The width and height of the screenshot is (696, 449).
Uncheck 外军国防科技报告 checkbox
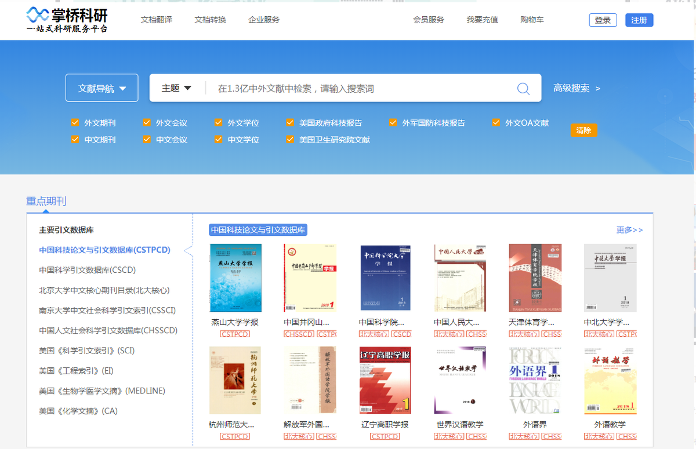point(393,123)
